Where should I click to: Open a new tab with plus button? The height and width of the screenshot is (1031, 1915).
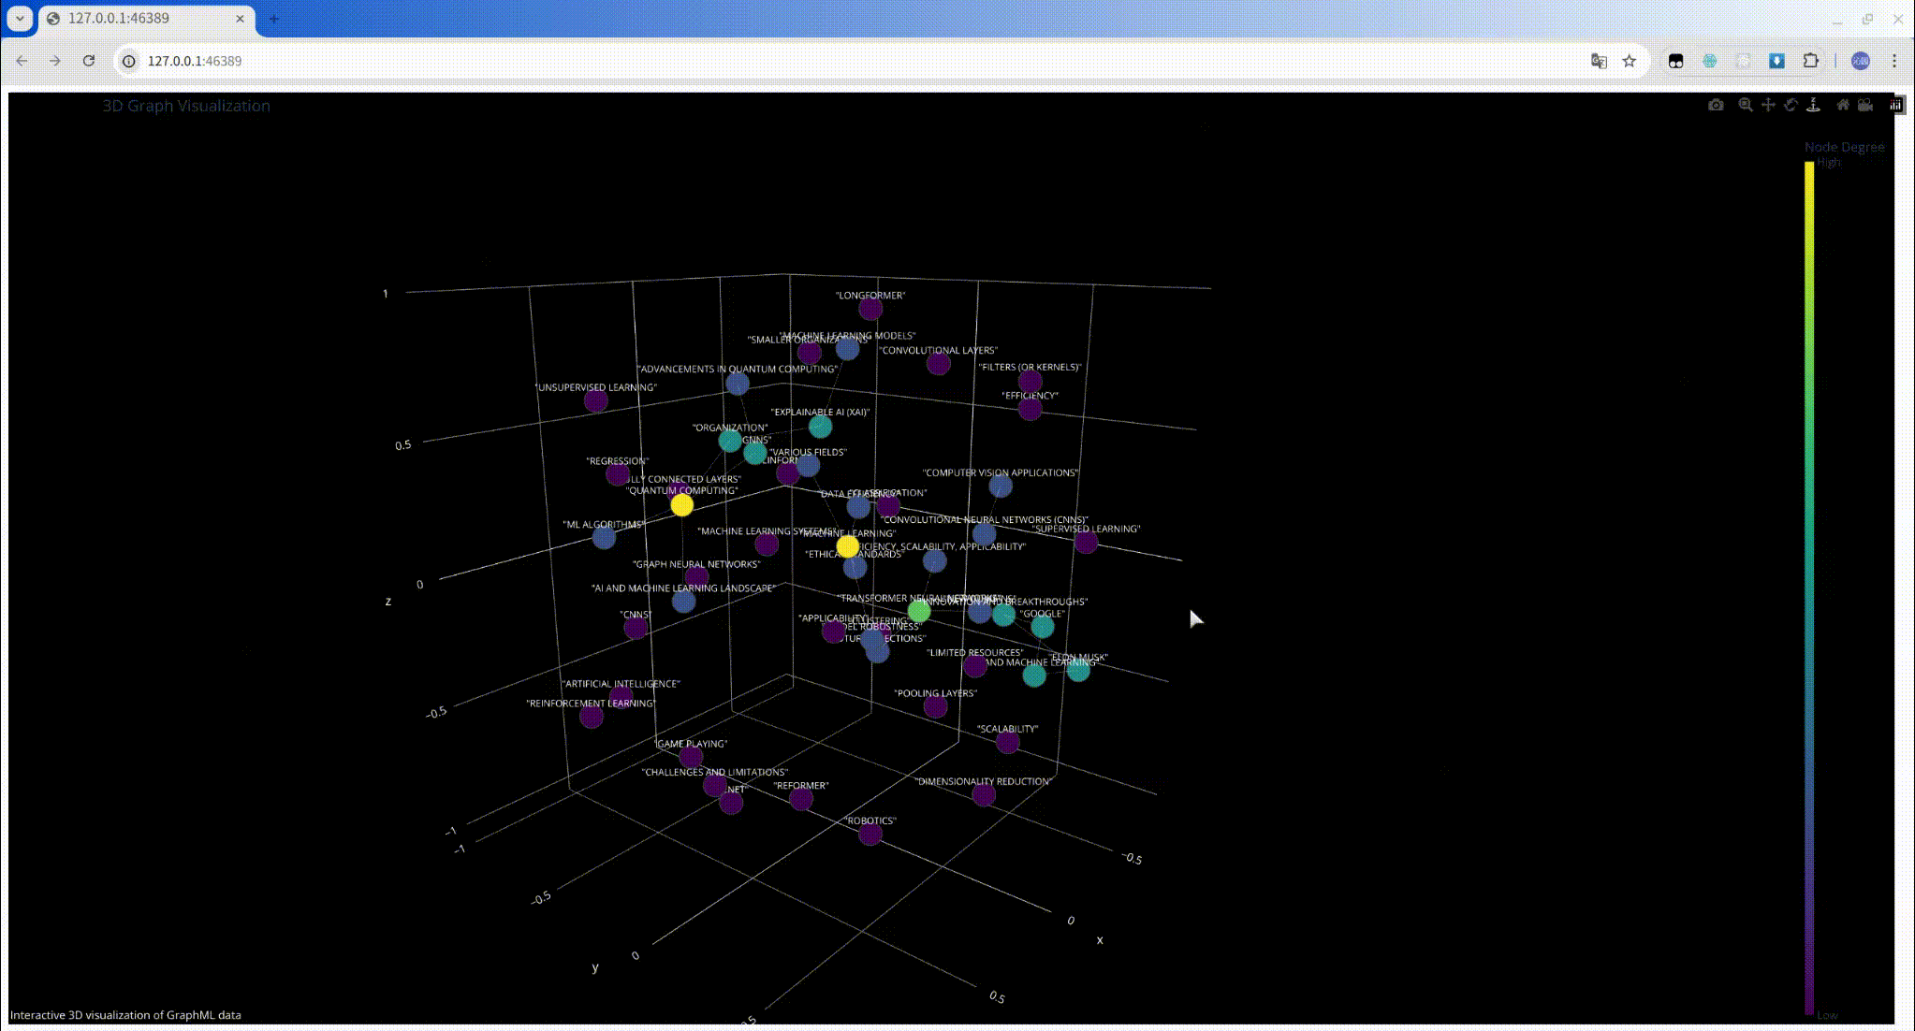273,18
